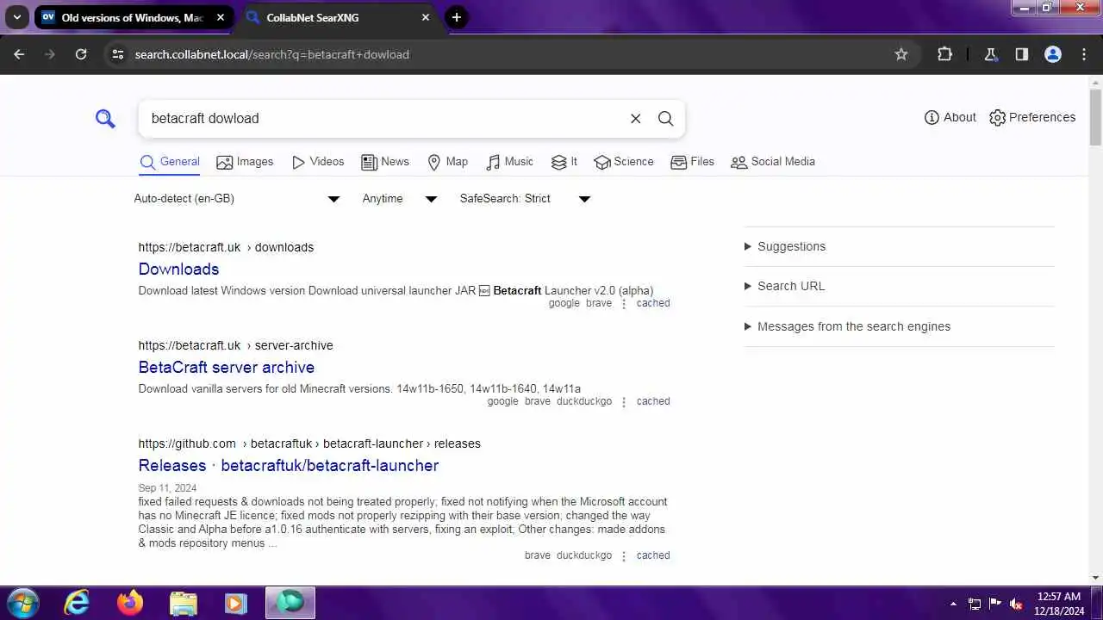The width and height of the screenshot is (1103, 620).
Task: Open the SafeSearch Strict dropdown
Action: pos(525,199)
